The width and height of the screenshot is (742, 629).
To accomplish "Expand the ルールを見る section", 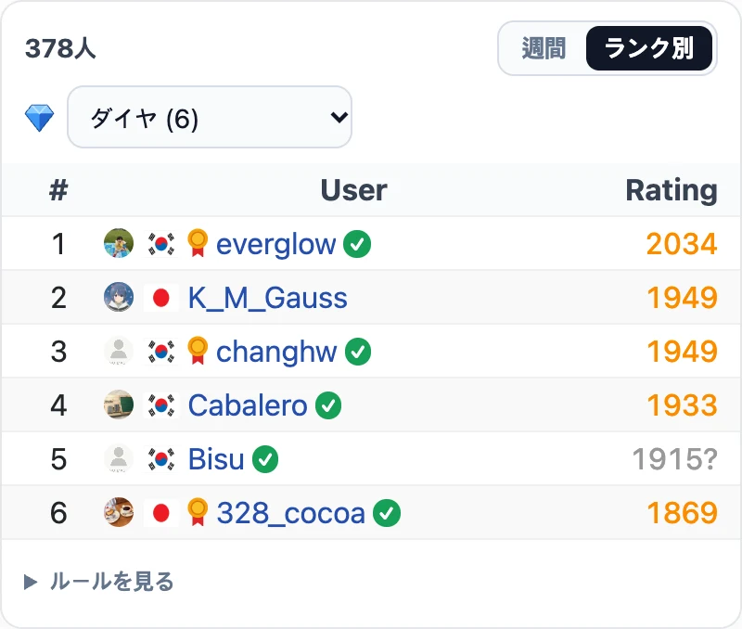I will [x=99, y=582].
